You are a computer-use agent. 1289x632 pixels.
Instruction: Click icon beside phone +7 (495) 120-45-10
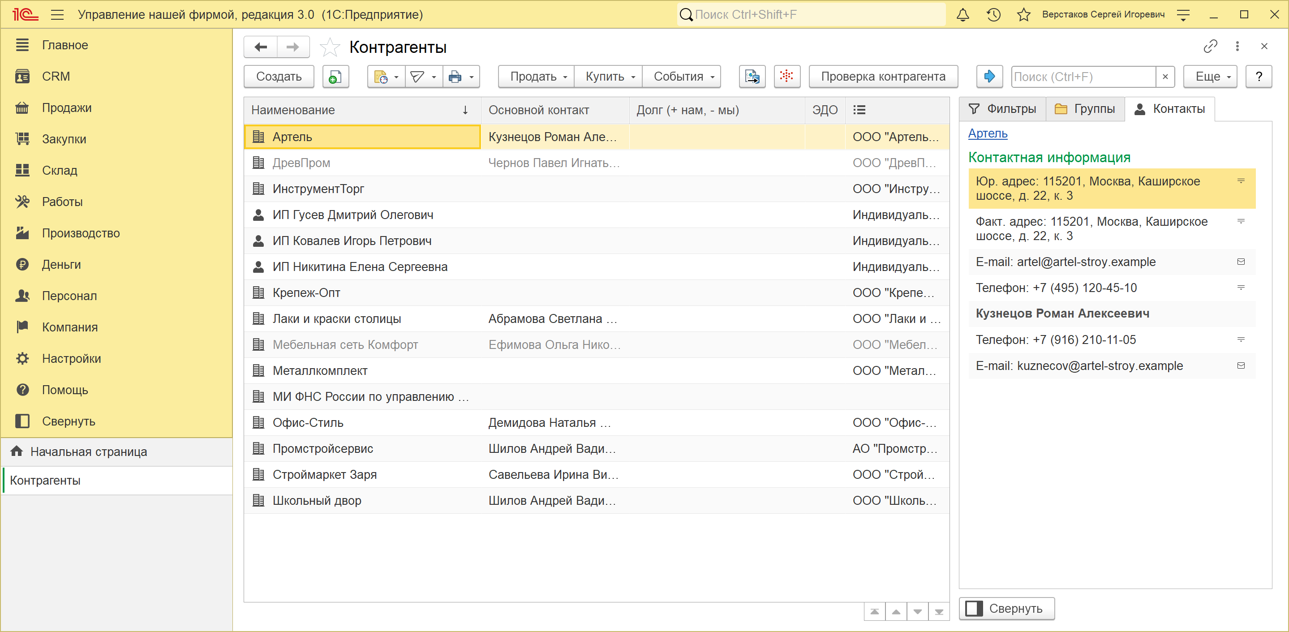point(1241,288)
